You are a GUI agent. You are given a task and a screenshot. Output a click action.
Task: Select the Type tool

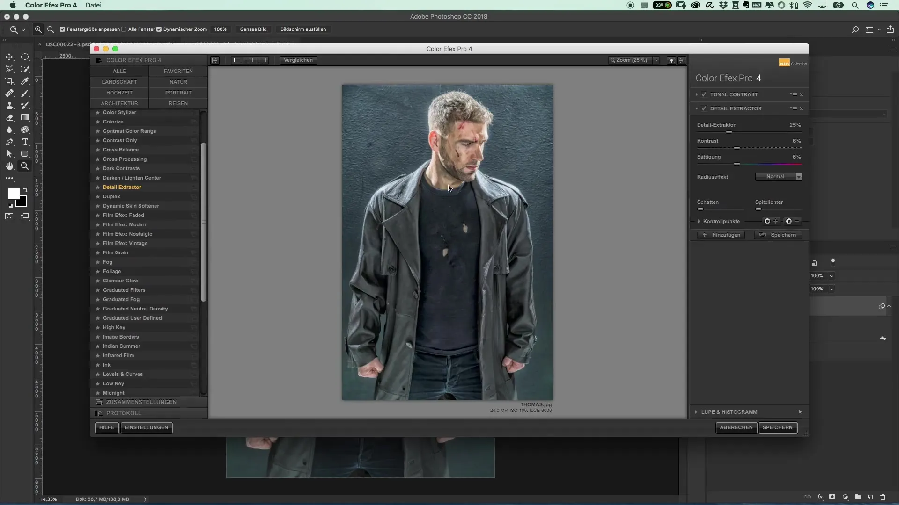pyautogui.click(x=25, y=142)
